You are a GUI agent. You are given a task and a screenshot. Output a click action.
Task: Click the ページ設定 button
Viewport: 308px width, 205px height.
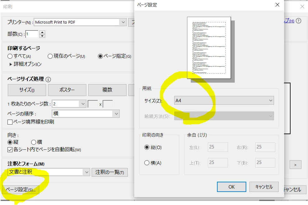21,189
